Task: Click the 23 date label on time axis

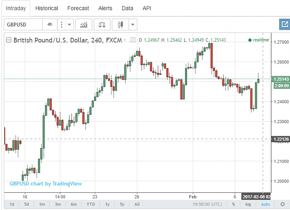Action: [95, 197]
